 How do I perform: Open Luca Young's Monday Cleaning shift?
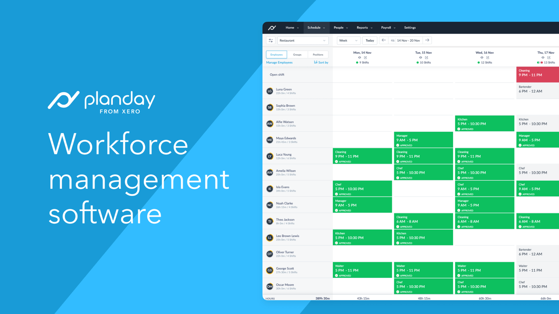pos(362,156)
